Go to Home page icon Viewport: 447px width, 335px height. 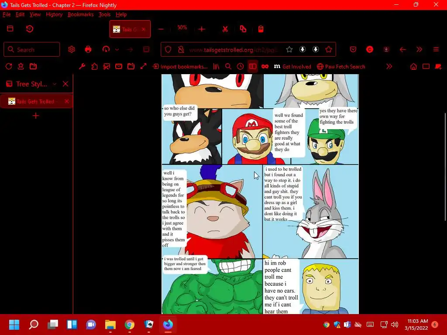413,66
